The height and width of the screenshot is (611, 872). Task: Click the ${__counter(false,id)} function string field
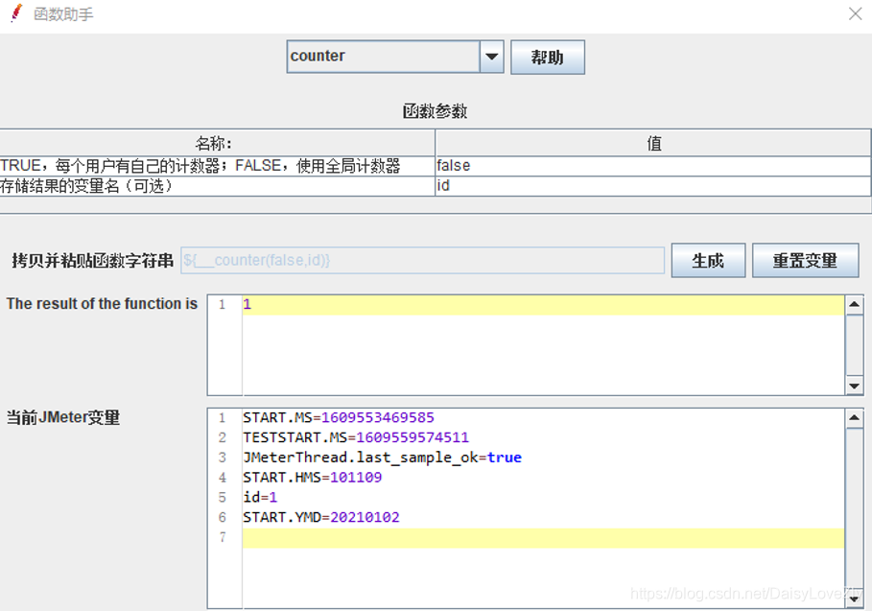(x=423, y=260)
